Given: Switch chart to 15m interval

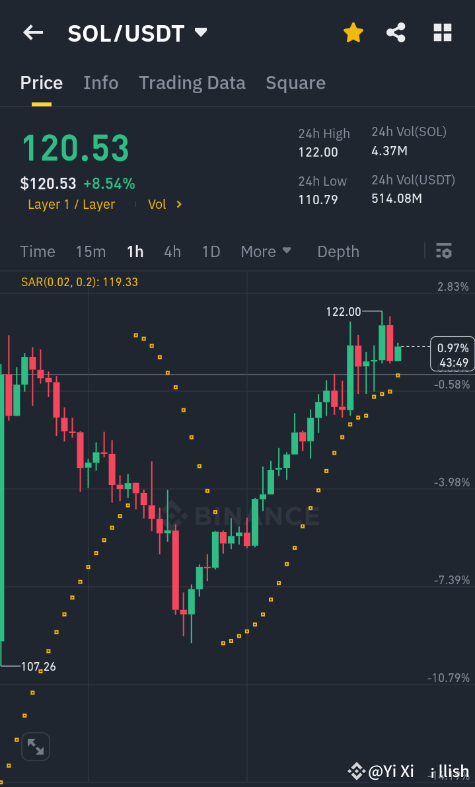Looking at the screenshot, I should [x=91, y=251].
